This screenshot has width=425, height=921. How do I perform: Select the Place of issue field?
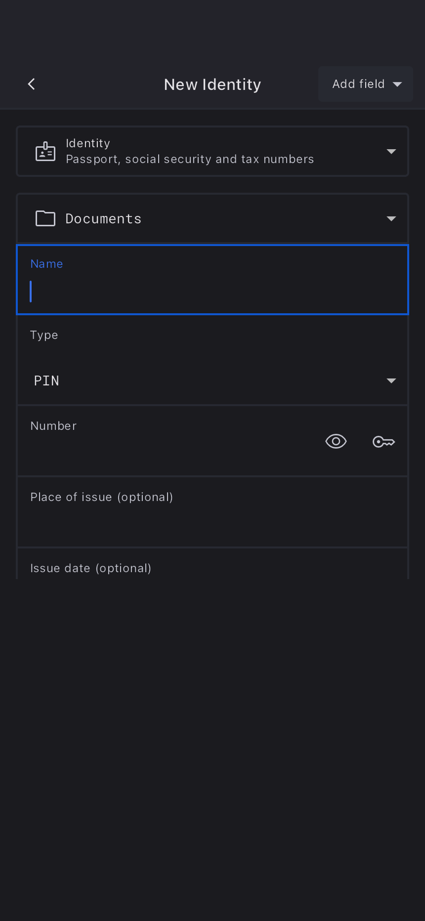tap(212, 519)
